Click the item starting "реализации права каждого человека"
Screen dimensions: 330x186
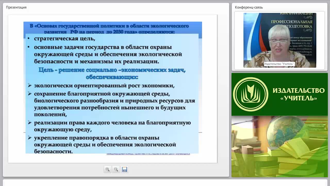(x=112, y=126)
